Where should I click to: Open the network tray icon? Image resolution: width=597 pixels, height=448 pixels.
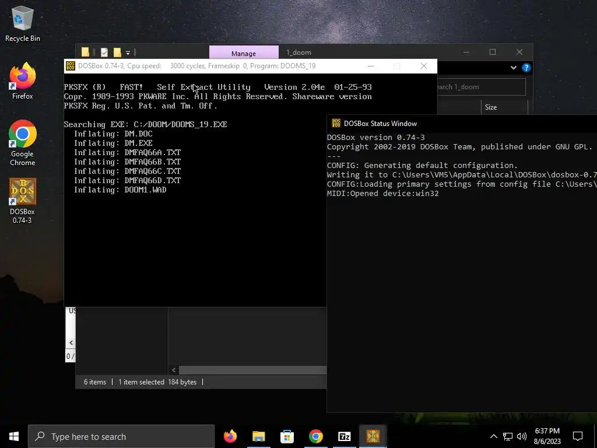tap(508, 436)
